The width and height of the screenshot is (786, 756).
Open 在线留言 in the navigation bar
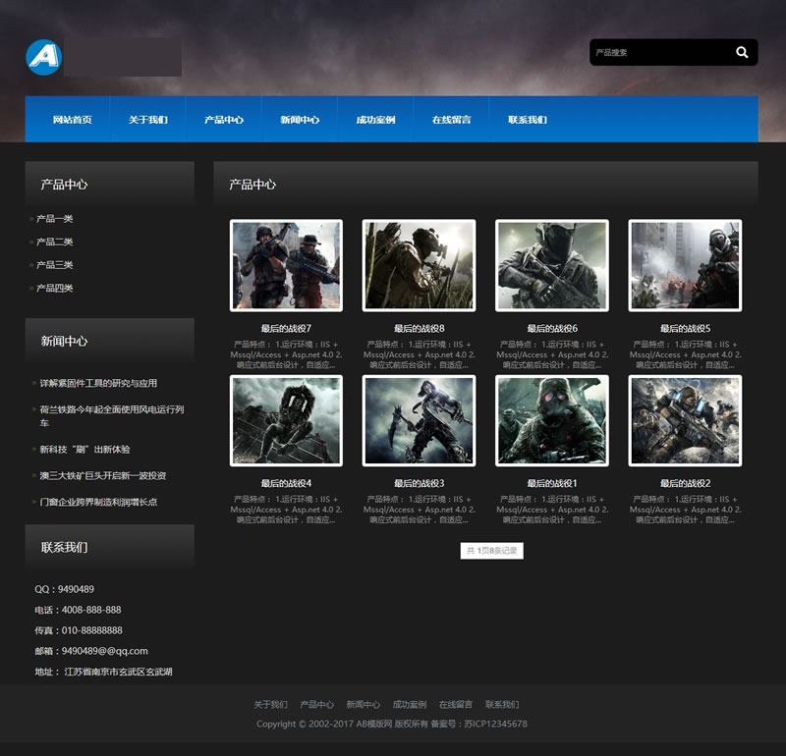(451, 120)
